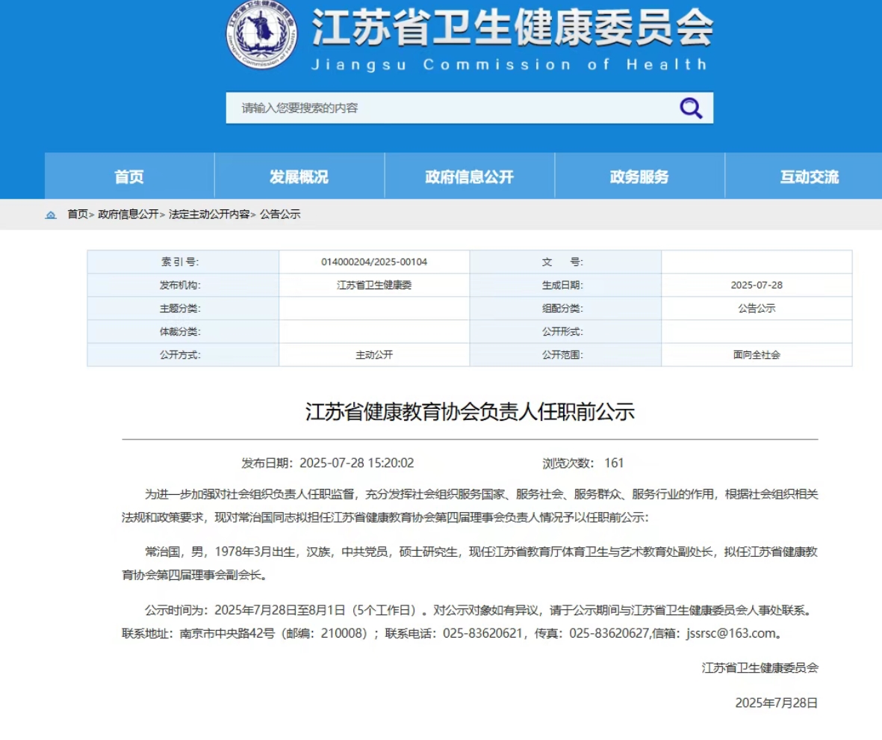Click the magnifier search icon
This screenshot has width=882, height=740.
click(691, 108)
